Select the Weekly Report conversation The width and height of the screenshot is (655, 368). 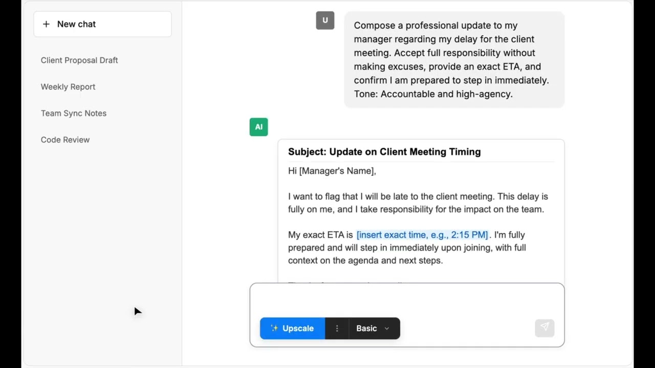pos(68,87)
